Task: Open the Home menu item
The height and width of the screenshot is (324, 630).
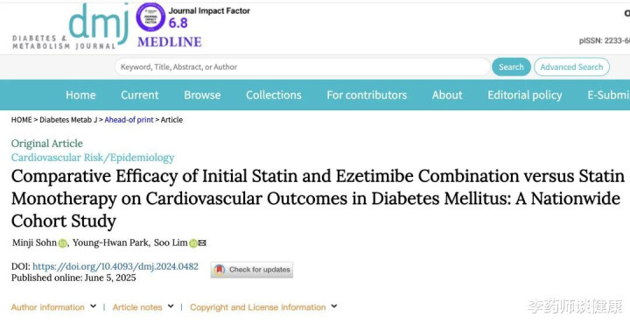Action: pyautogui.click(x=80, y=95)
